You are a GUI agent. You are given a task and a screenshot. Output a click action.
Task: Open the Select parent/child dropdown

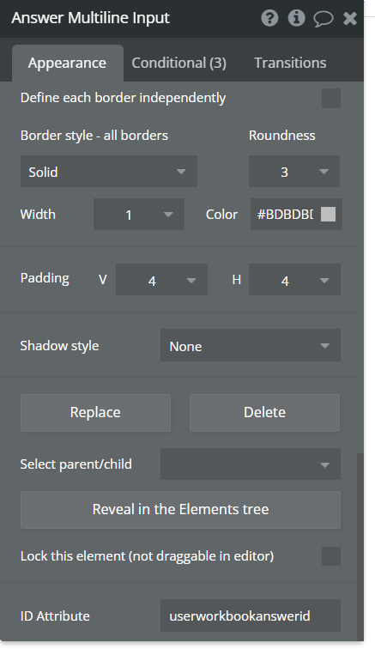(251, 464)
